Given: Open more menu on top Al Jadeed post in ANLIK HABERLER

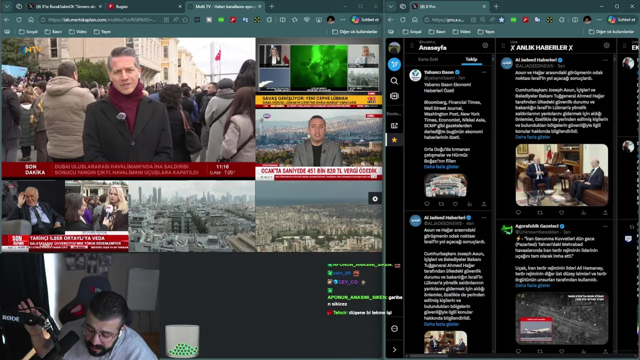Looking at the screenshot, I should pos(605,60).
